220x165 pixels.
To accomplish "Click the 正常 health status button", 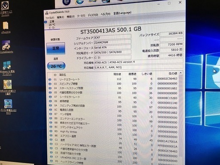I will (56, 48).
